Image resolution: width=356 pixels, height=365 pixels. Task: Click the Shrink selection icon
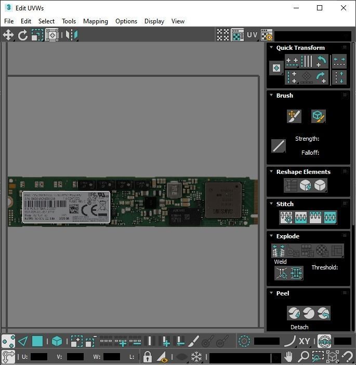(91, 342)
